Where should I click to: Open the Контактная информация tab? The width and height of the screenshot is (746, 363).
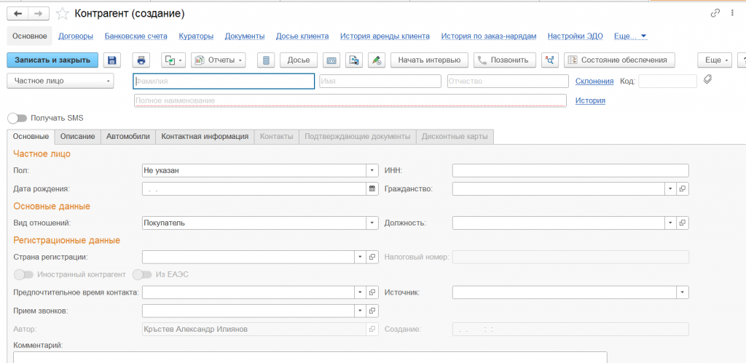(205, 136)
